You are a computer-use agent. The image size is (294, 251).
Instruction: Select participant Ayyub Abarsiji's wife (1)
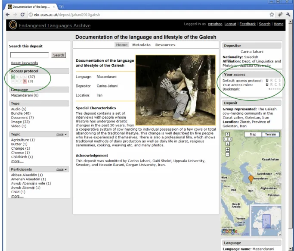[x=31, y=183]
